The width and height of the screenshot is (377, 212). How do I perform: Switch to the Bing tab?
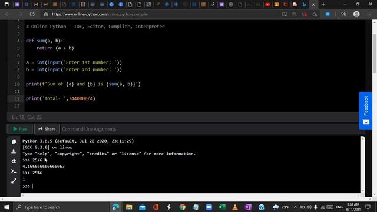click(304, 4)
